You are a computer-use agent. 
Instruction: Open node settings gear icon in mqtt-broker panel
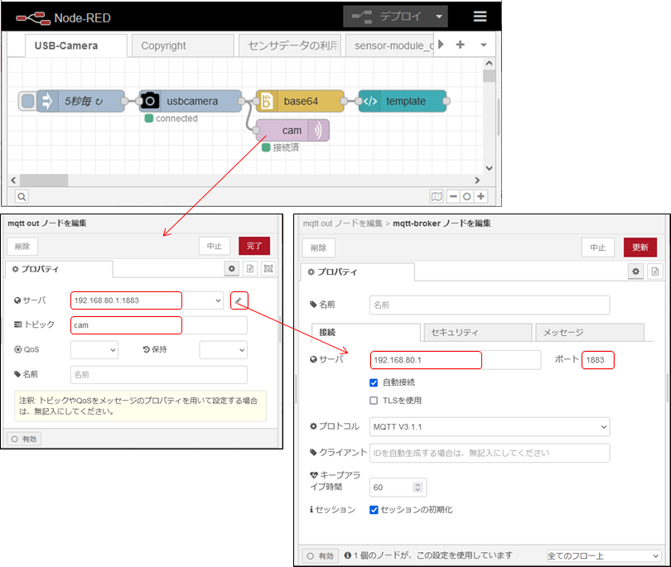click(636, 271)
